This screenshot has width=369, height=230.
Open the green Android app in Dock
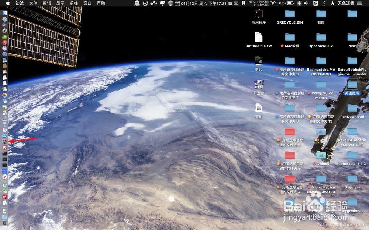[x=4, y=36]
